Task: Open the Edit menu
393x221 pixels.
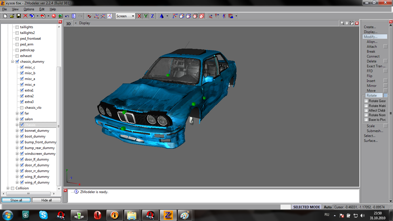Action: [42, 9]
